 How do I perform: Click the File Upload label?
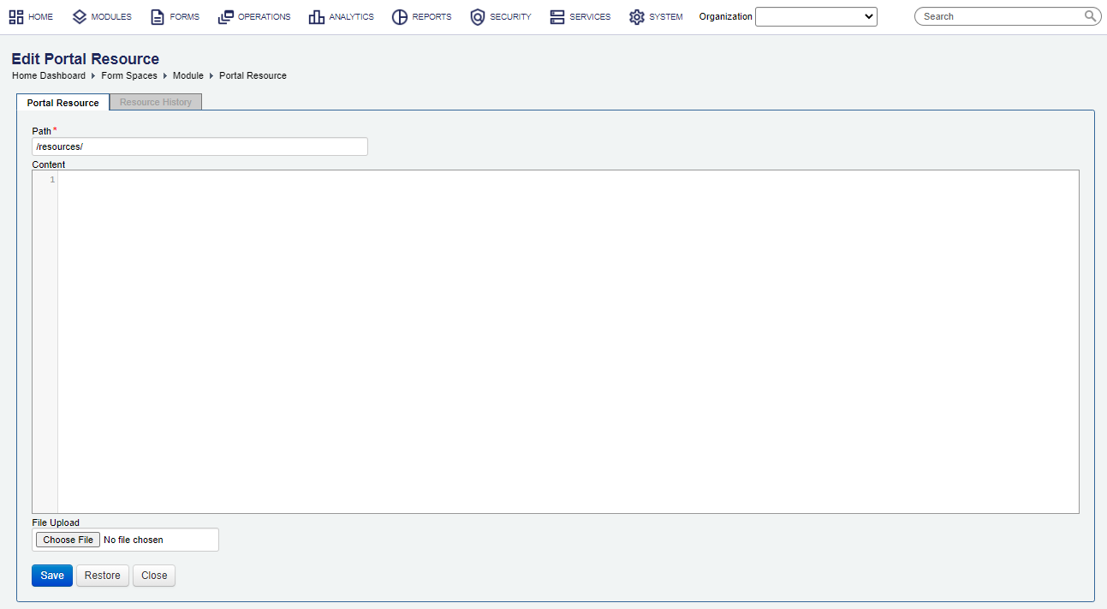click(56, 522)
